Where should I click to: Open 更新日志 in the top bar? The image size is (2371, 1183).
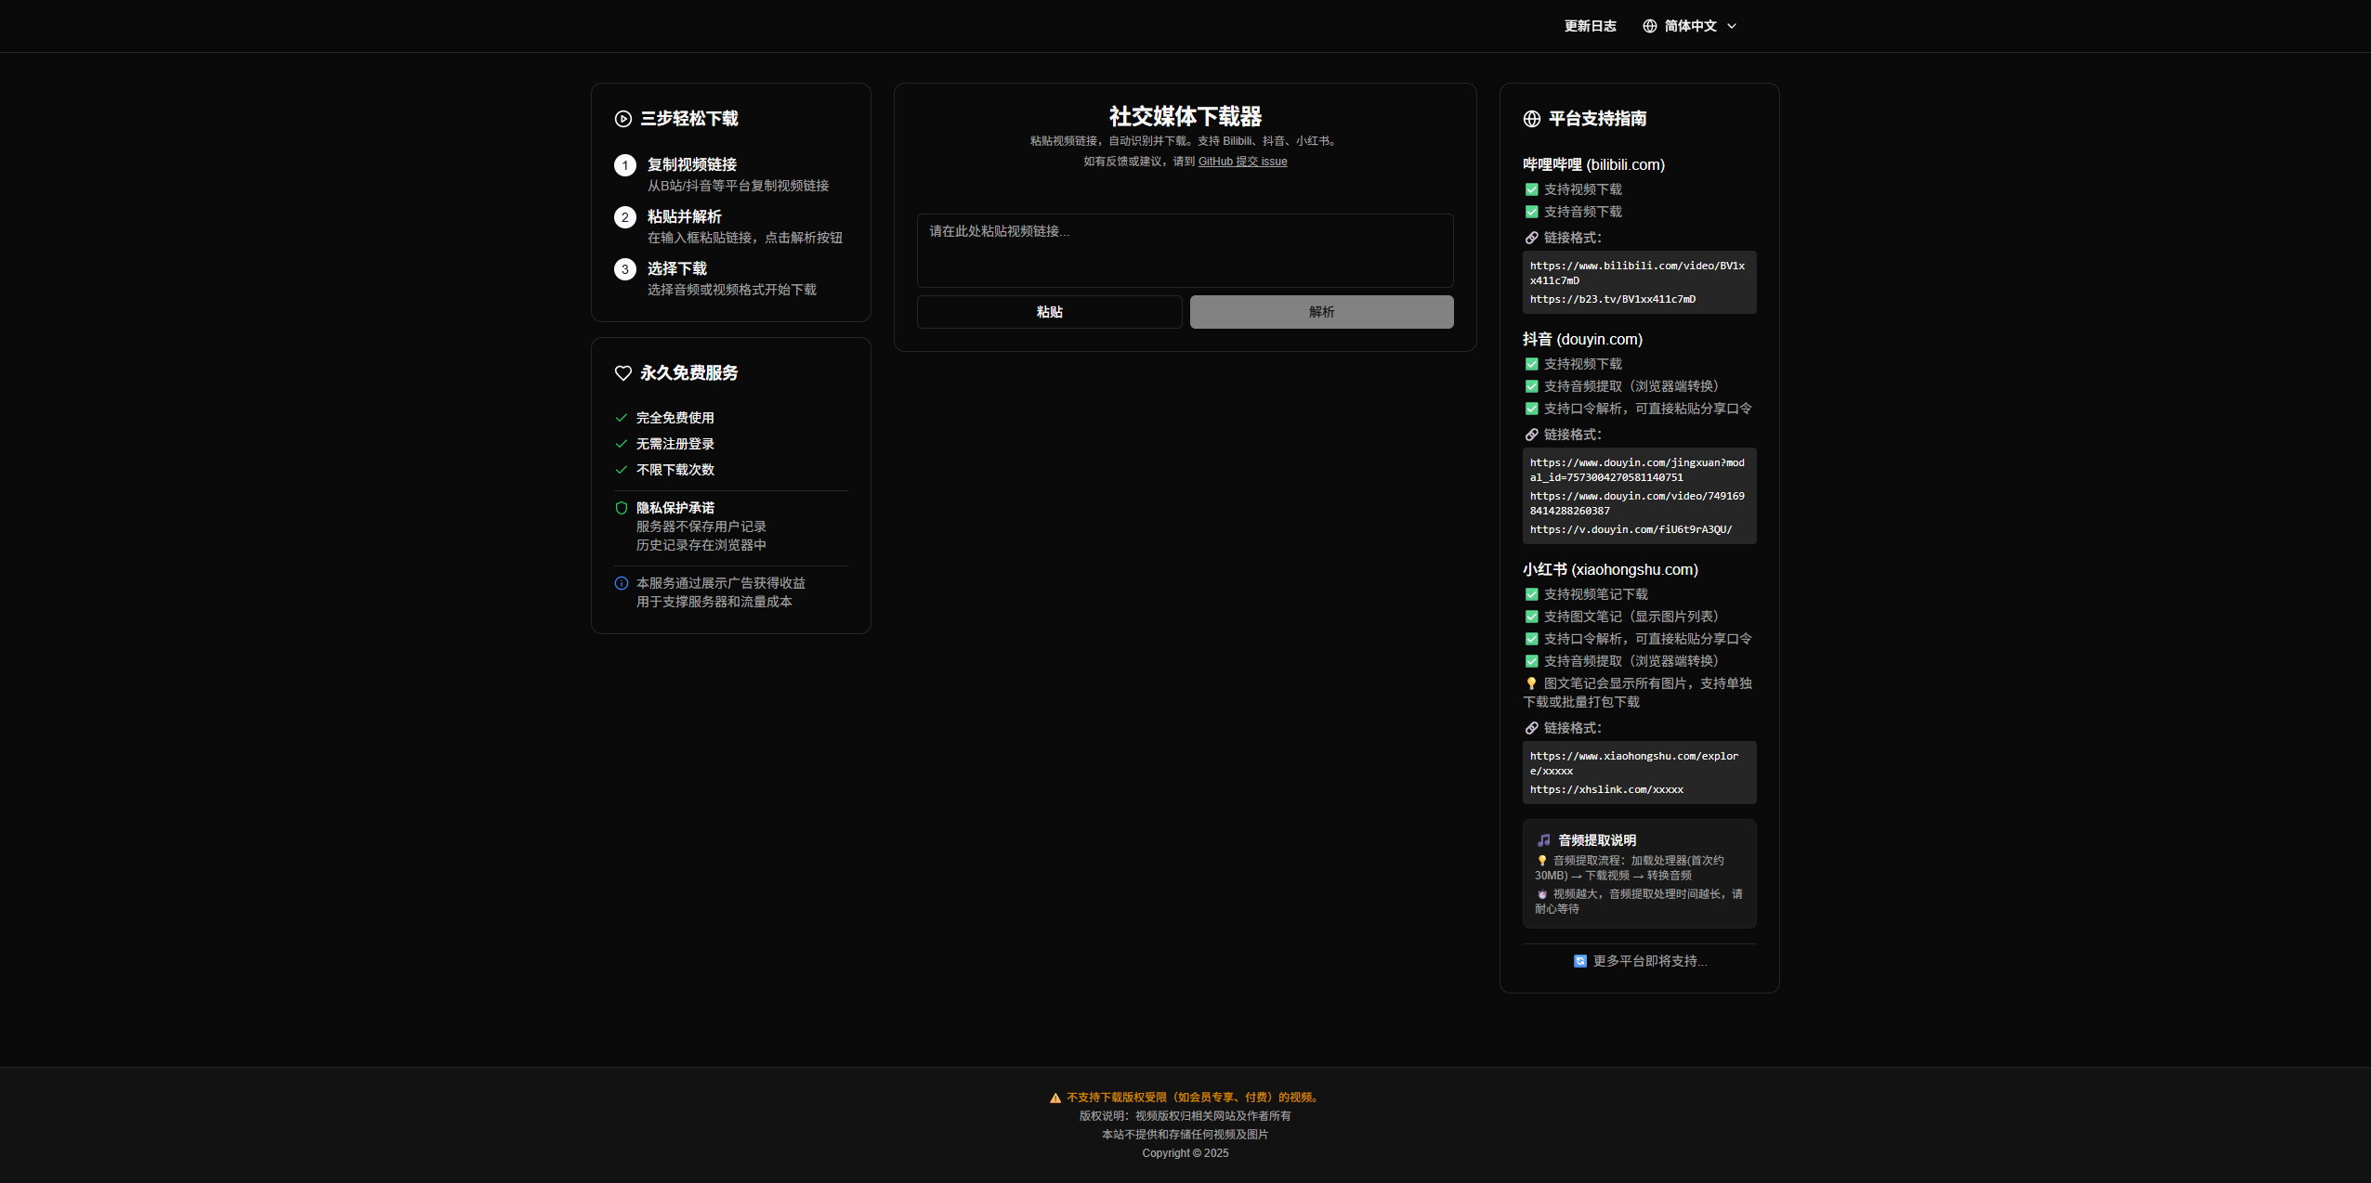[1590, 26]
